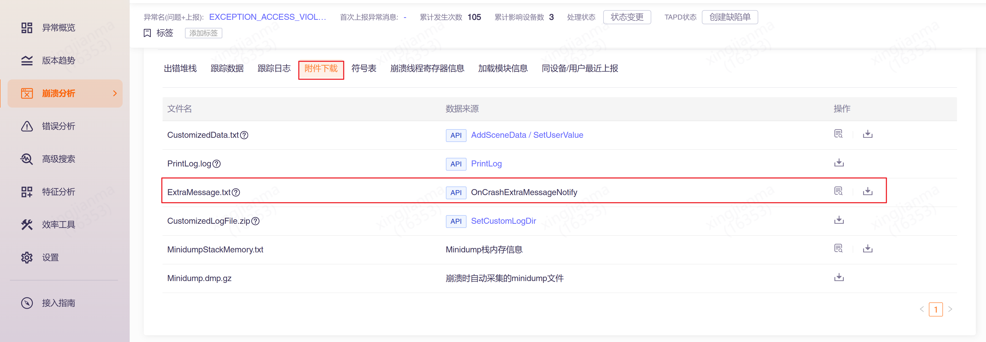Go to next page arrow

coord(950,309)
